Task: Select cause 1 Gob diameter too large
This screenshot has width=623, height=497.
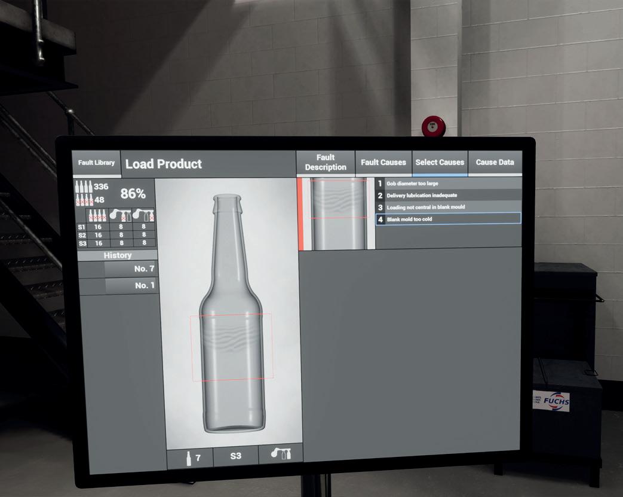Action: [x=448, y=184]
